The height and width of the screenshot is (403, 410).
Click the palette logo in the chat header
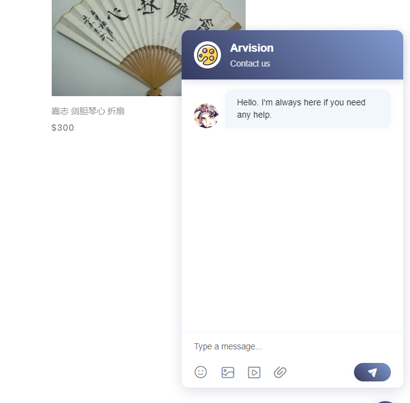pos(207,55)
